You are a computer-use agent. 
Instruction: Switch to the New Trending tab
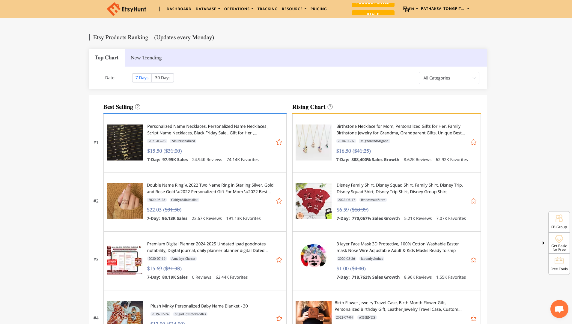click(146, 58)
